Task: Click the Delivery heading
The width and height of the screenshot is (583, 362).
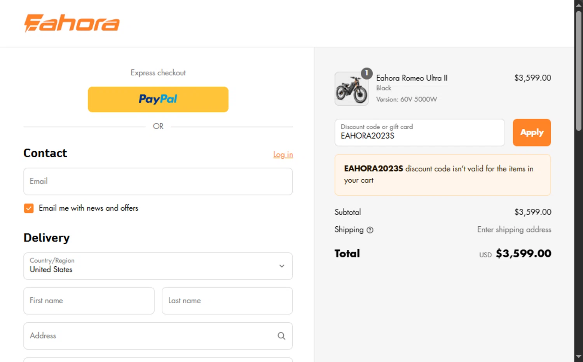Action: (x=47, y=238)
